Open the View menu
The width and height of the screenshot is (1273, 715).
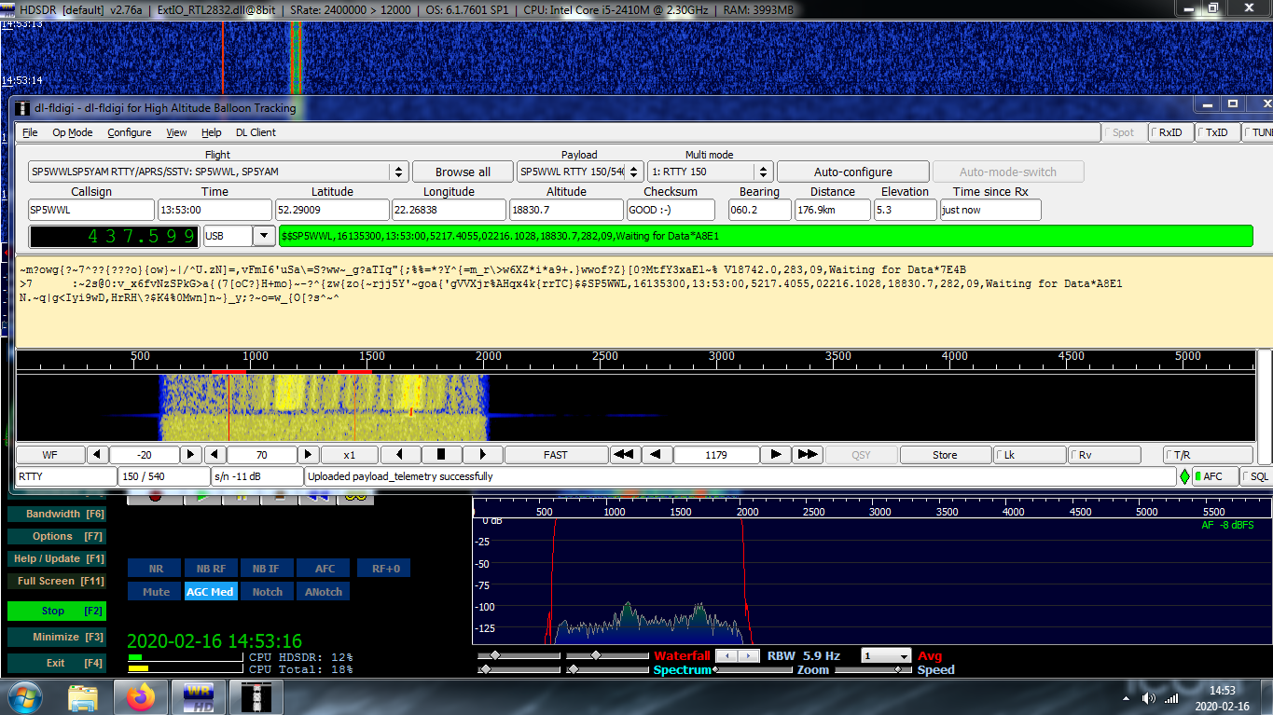(x=177, y=132)
